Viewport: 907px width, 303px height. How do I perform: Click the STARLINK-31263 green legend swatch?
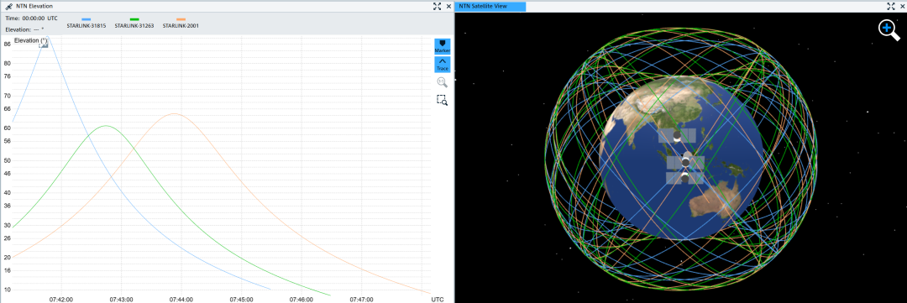[134, 19]
